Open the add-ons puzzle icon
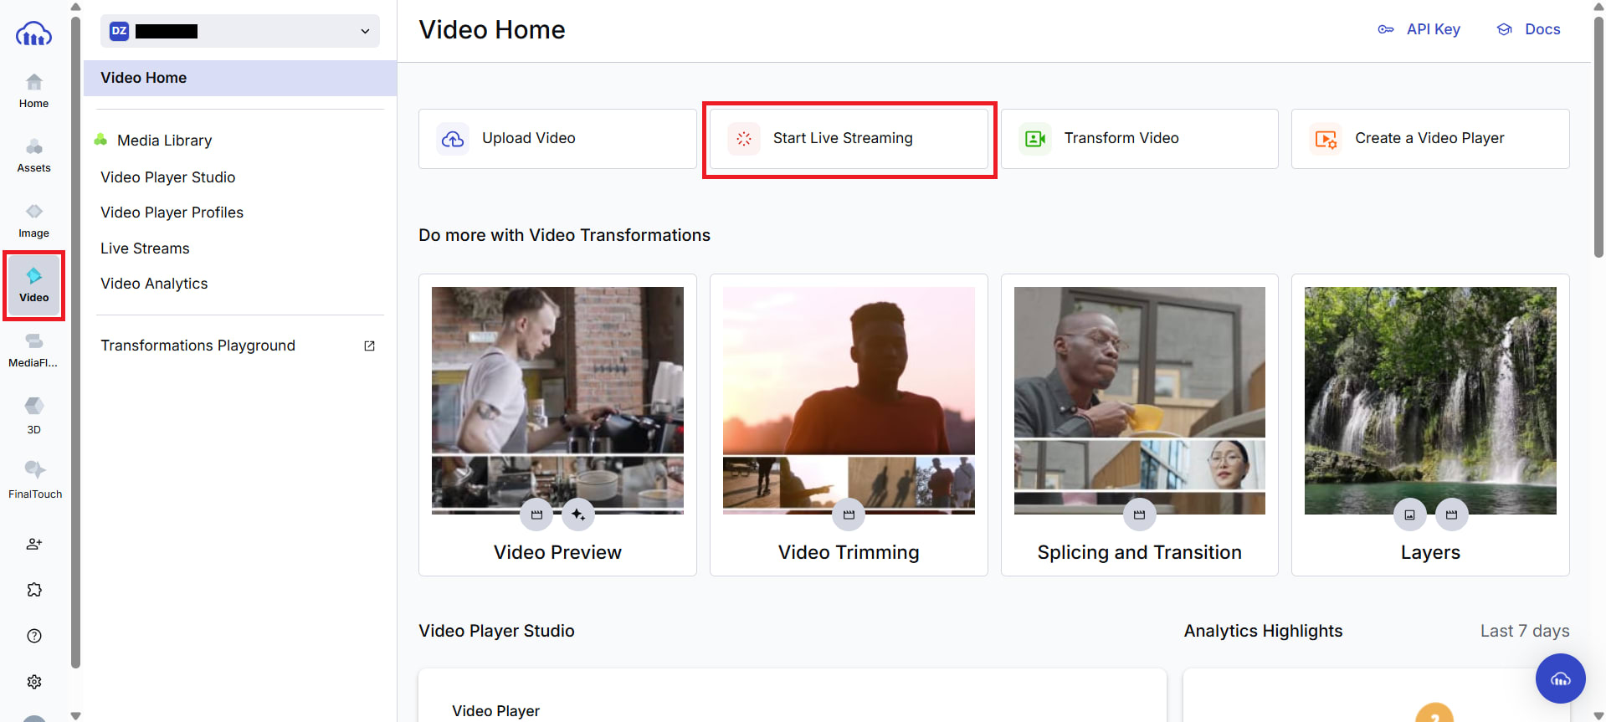 34,590
